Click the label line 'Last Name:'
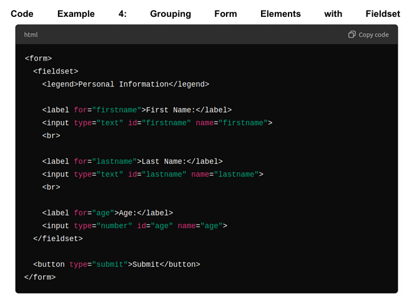414x308 pixels. click(x=132, y=161)
